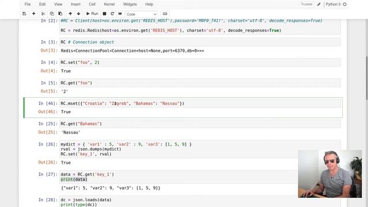This screenshot has width=368, height=207.
Task: Paste cells below icon
Action: (60, 14)
